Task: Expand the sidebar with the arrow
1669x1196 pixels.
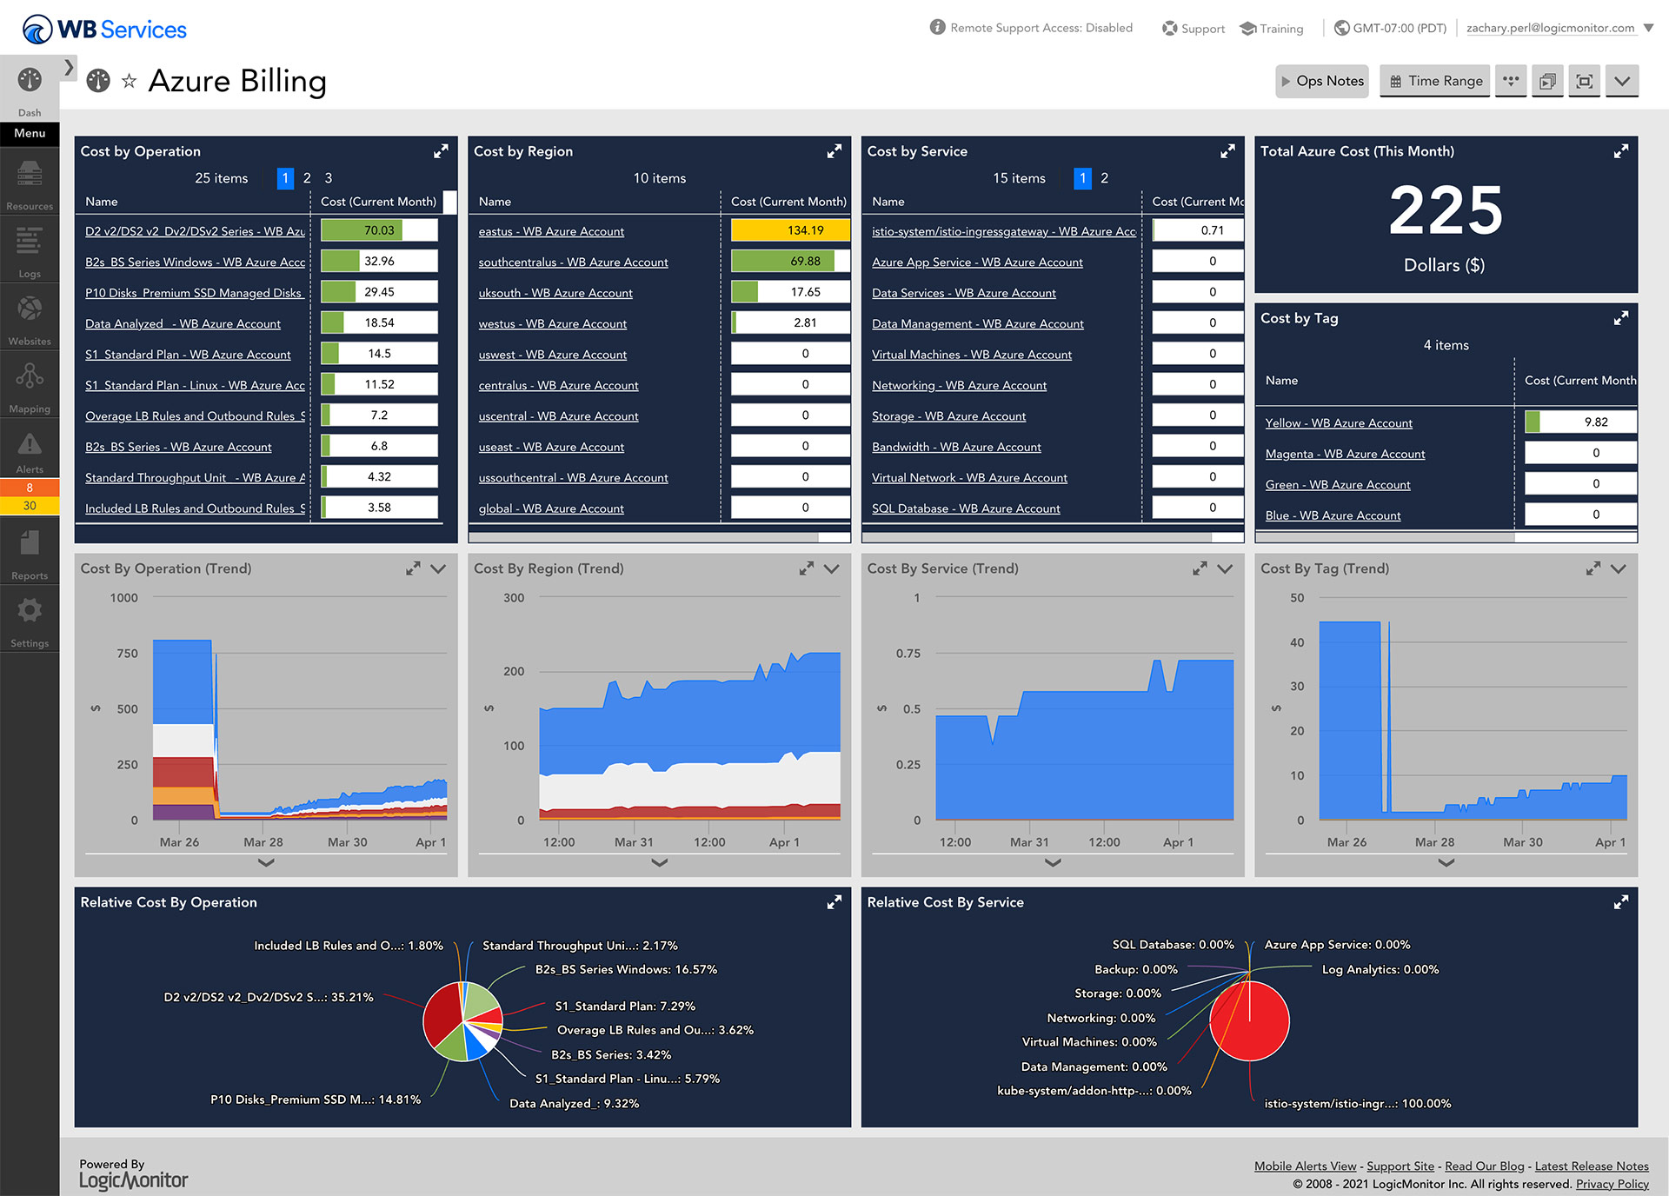Action: [x=69, y=67]
